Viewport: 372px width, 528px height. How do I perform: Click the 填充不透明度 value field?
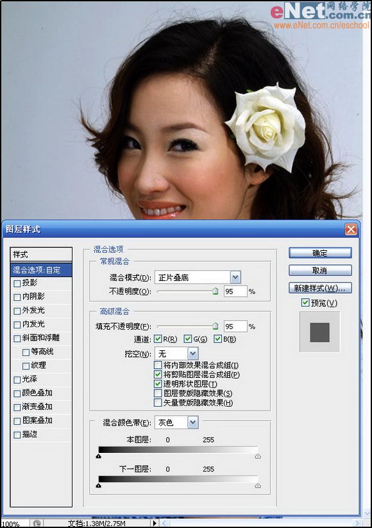(x=235, y=327)
